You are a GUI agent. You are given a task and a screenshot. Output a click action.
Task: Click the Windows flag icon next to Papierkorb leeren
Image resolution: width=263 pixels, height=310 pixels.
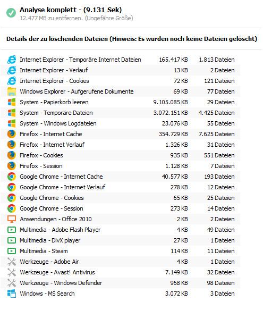[x=12, y=102]
